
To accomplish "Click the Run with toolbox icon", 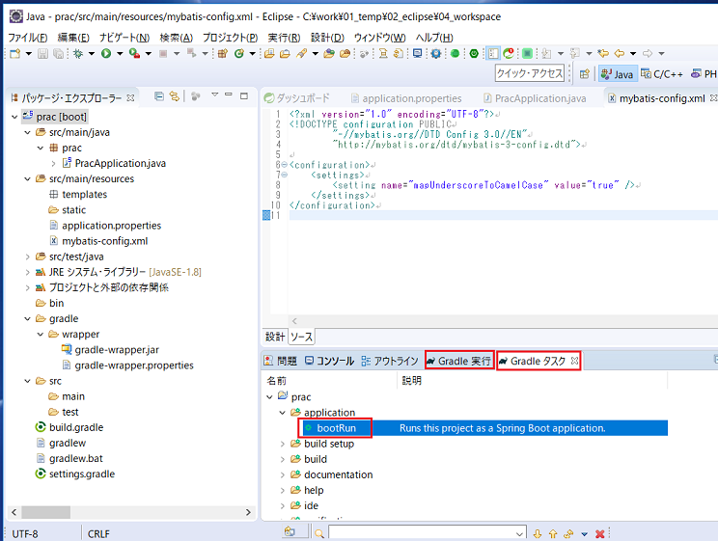I will coord(134,54).
